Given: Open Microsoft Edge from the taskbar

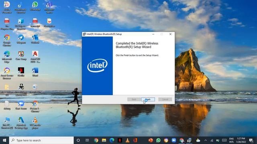Looking at the screenshot, I should [112, 140].
